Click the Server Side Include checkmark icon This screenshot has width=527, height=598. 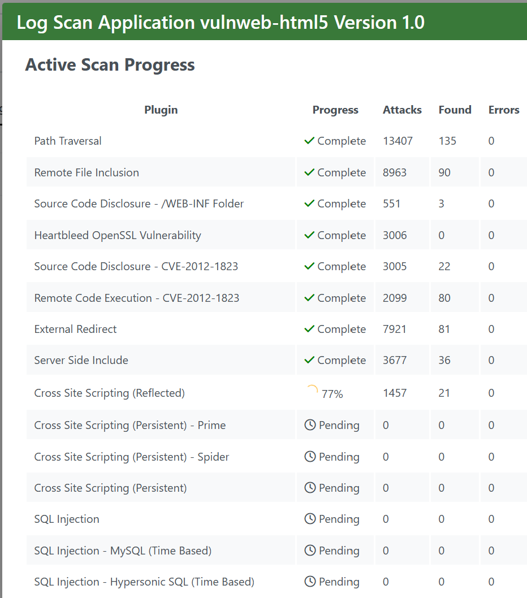[309, 360]
